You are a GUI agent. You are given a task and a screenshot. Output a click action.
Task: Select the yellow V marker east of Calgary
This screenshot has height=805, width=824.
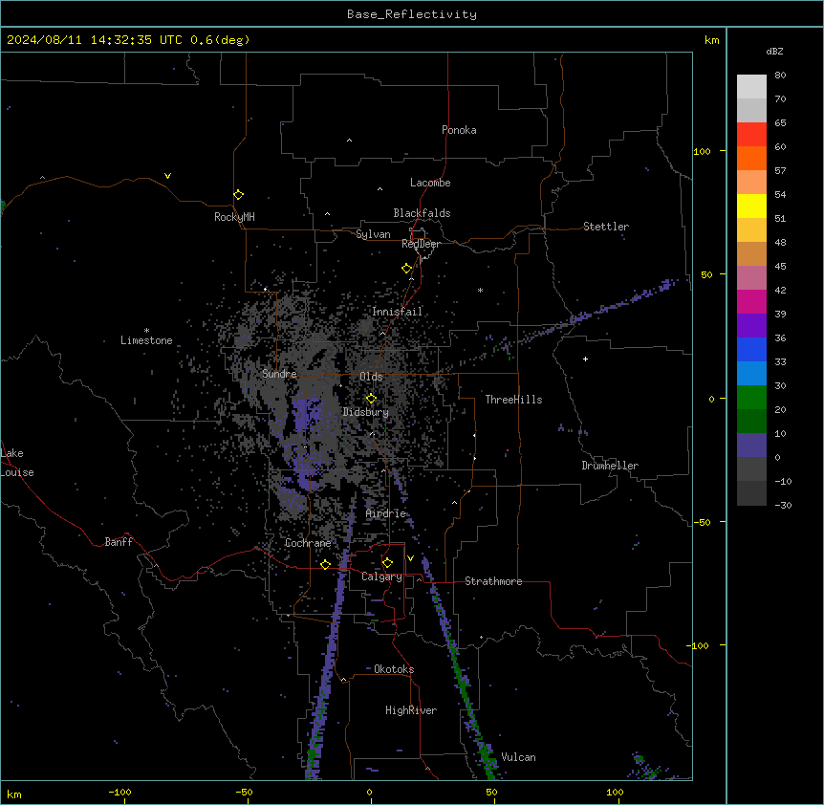click(410, 558)
